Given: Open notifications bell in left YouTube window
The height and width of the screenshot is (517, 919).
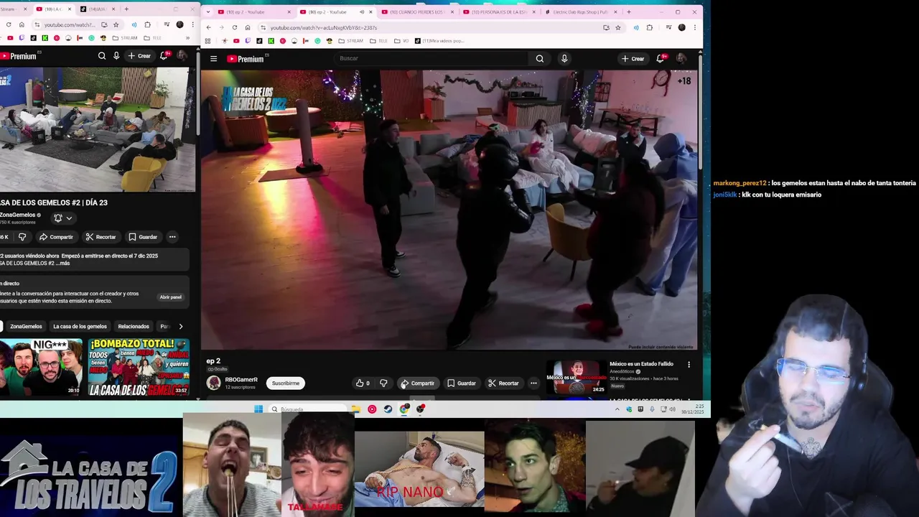Looking at the screenshot, I should (x=164, y=55).
